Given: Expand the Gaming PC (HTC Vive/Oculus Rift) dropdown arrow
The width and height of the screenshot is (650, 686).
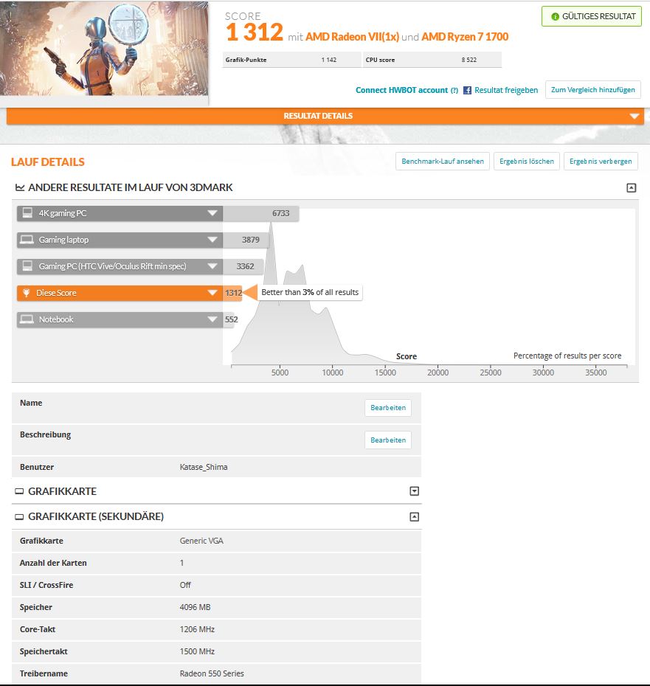Looking at the screenshot, I should coord(212,266).
